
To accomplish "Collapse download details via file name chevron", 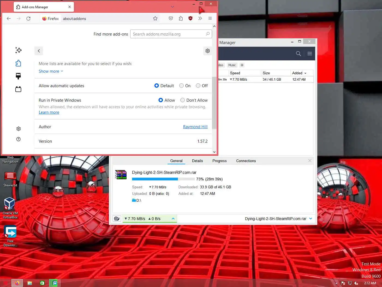I will 311,219.
